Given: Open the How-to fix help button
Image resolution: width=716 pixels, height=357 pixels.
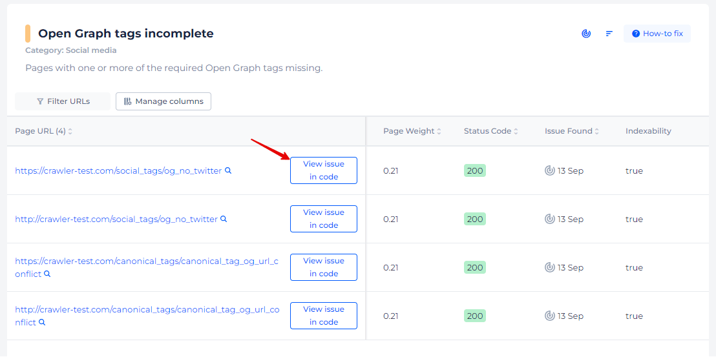Looking at the screenshot, I should click(x=657, y=34).
